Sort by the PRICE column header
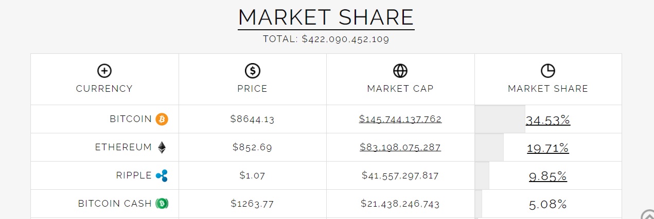 252,89
